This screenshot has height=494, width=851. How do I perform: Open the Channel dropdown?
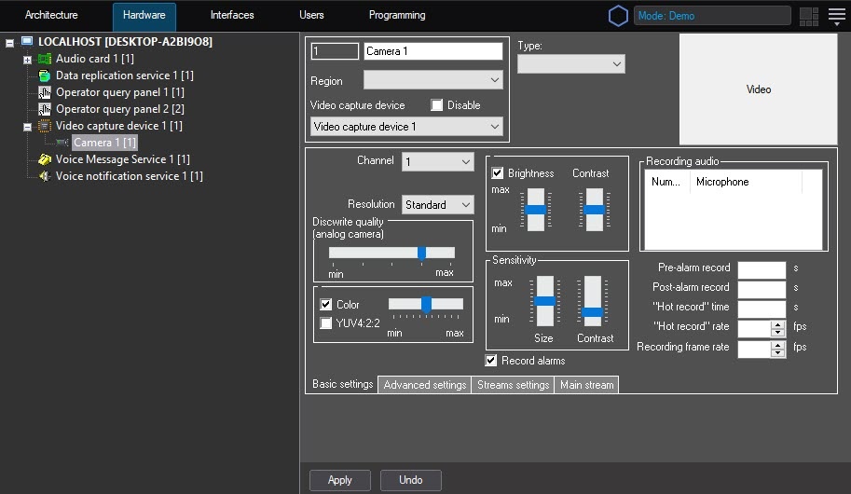point(438,162)
